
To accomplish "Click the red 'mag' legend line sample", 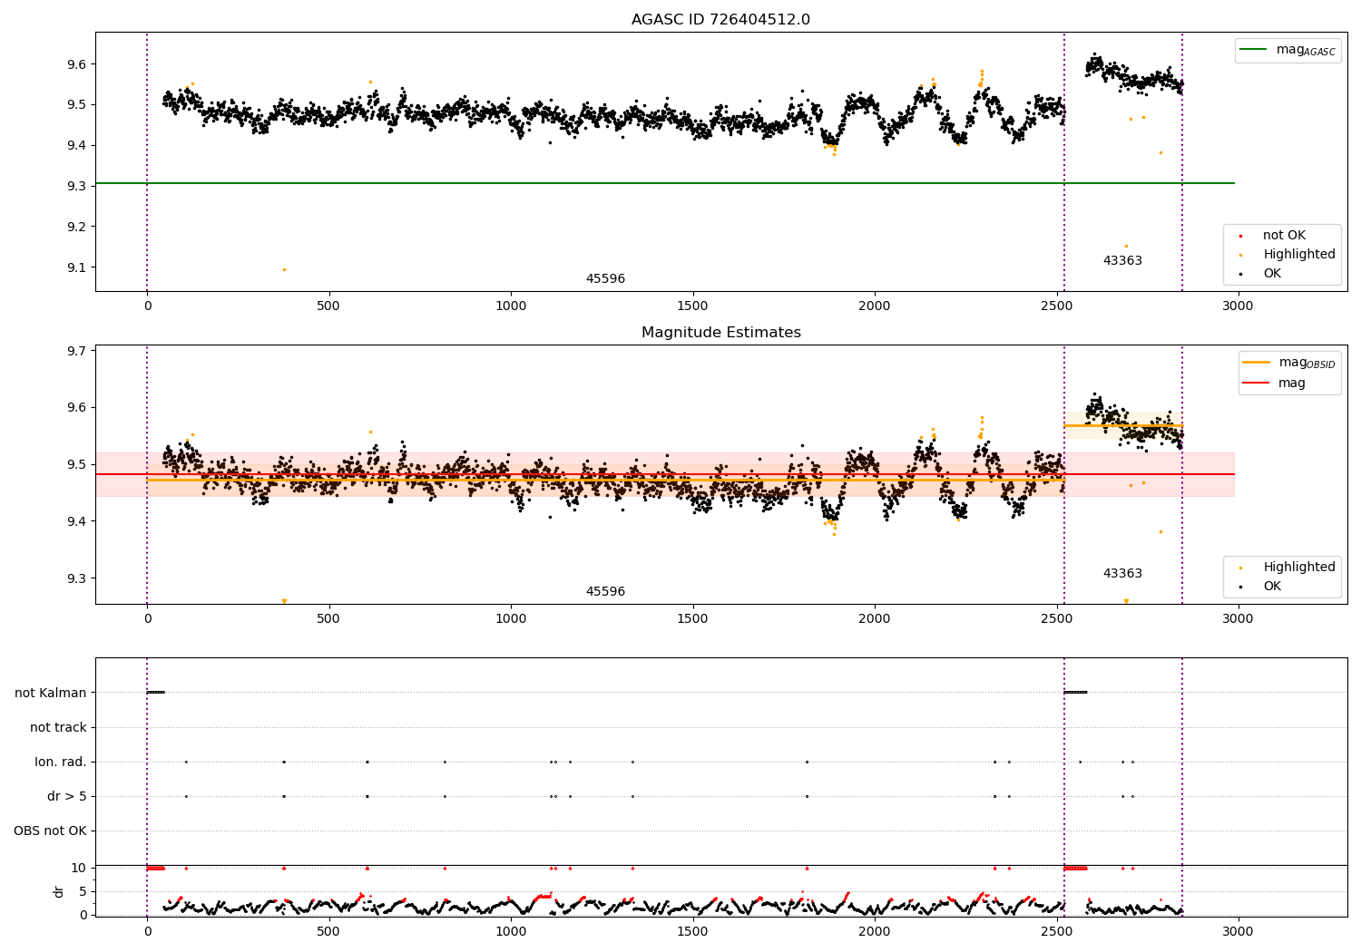I will [1256, 384].
